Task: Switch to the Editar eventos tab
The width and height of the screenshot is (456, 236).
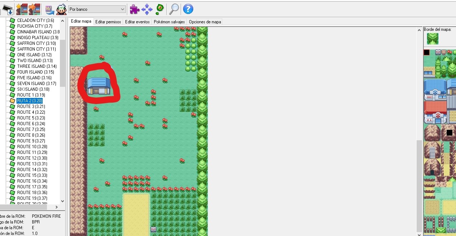Action: coord(137,22)
